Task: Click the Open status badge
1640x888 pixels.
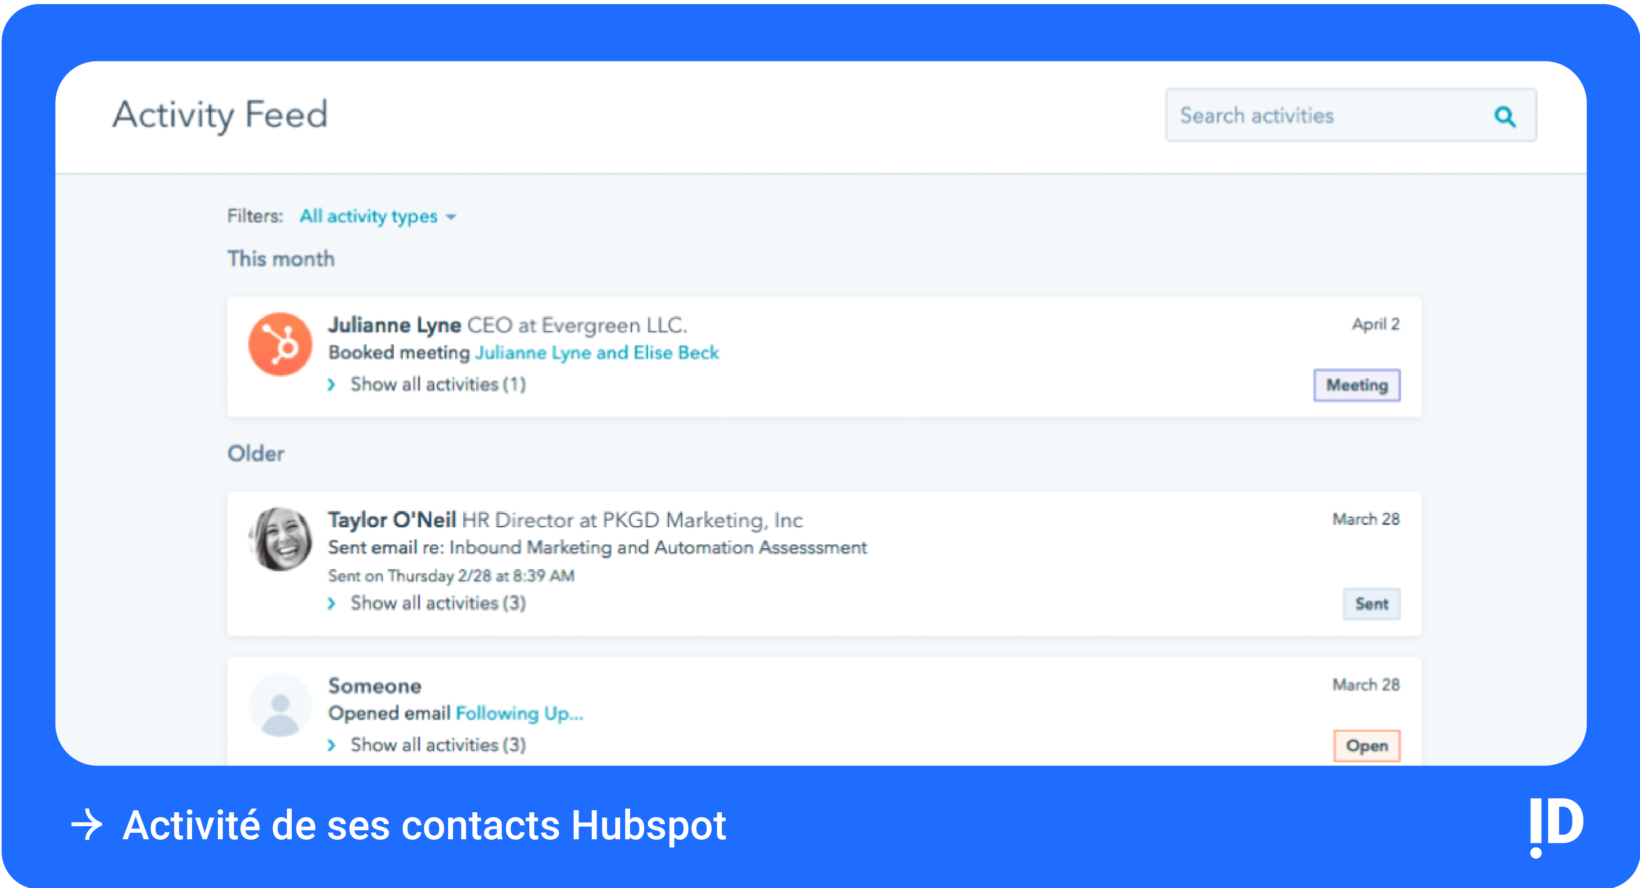Action: pyautogui.click(x=1366, y=746)
